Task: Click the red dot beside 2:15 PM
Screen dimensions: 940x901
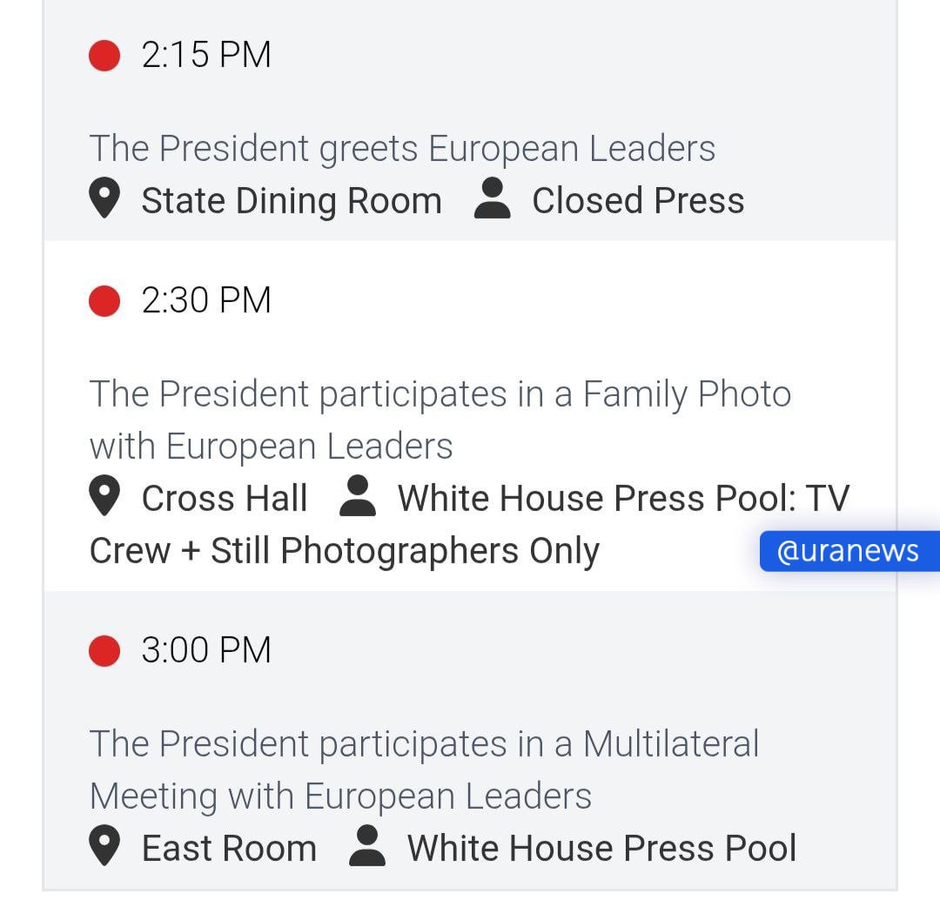Action: click(x=104, y=56)
